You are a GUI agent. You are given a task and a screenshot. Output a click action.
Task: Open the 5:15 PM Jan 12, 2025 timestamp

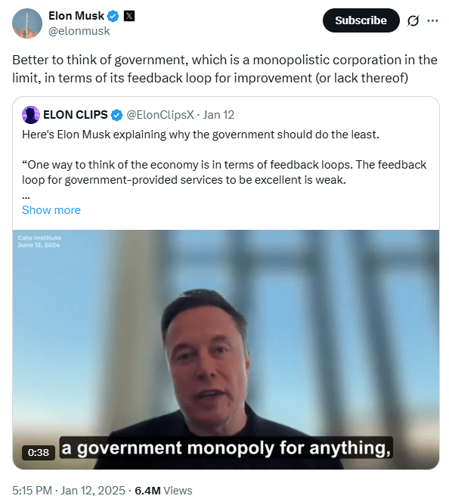(69, 491)
